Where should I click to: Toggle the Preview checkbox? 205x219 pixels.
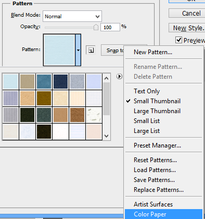(x=178, y=40)
